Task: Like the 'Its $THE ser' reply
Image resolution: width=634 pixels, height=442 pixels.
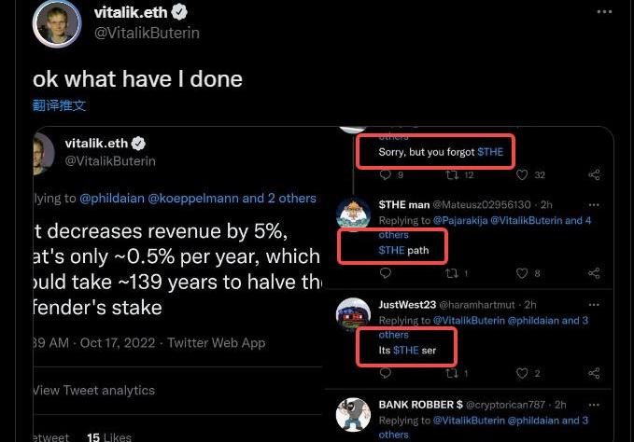Action: point(523,373)
